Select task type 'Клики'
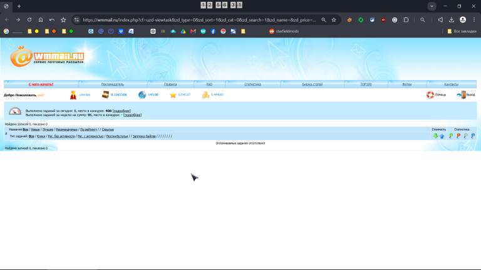Viewport: 481px width, 270px height. tap(41, 136)
